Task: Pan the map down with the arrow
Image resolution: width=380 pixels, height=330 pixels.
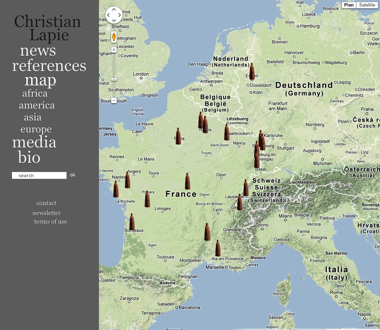Action: (114, 20)
